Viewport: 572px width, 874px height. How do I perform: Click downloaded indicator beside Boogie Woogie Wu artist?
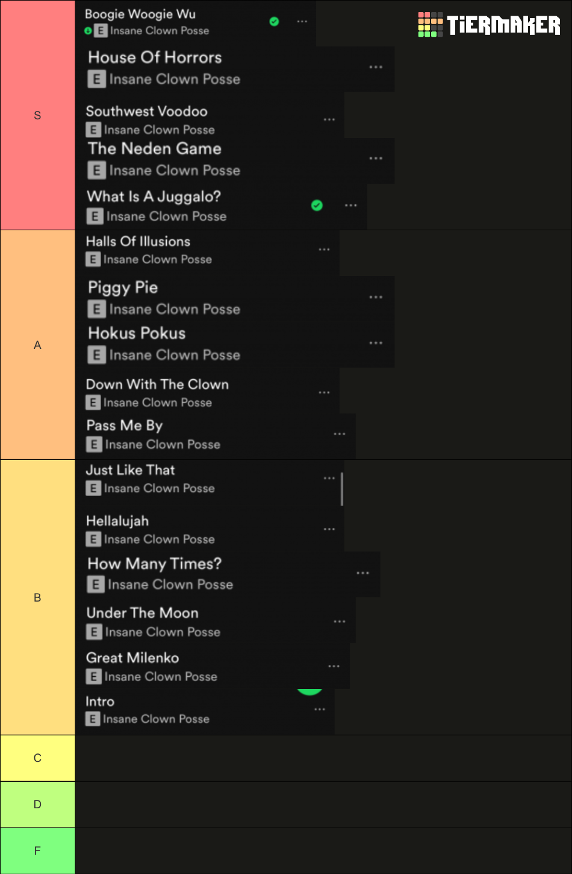89,31
